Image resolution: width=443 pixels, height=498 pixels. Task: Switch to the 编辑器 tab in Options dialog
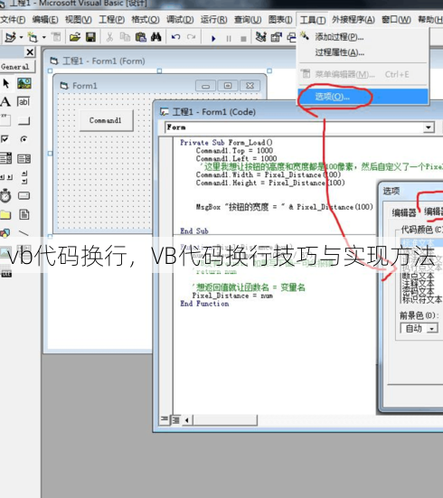pos(403,212)
